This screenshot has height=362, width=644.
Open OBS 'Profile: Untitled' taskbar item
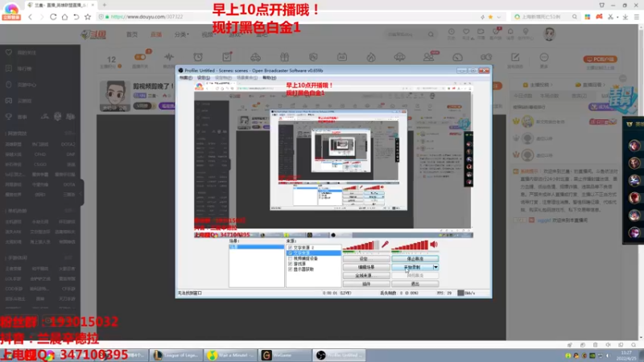click(339, 355)
